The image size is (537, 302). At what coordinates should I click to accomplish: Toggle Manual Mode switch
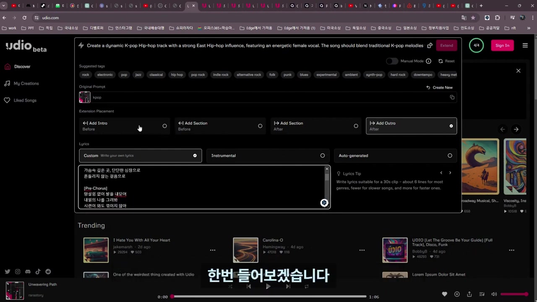pos(392,61)
